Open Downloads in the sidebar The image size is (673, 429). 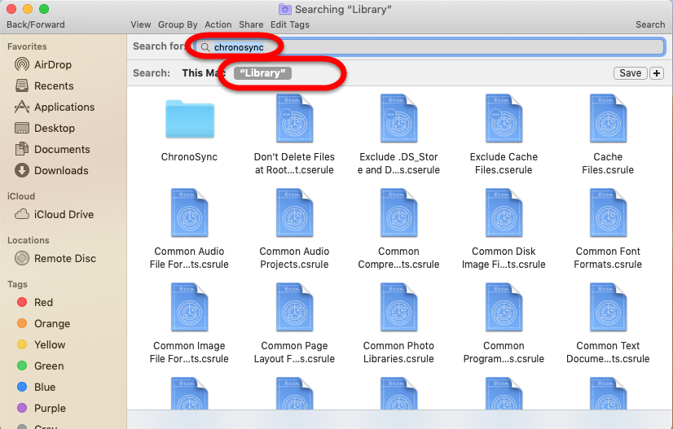pyautogui.click(x=61, y=170)
